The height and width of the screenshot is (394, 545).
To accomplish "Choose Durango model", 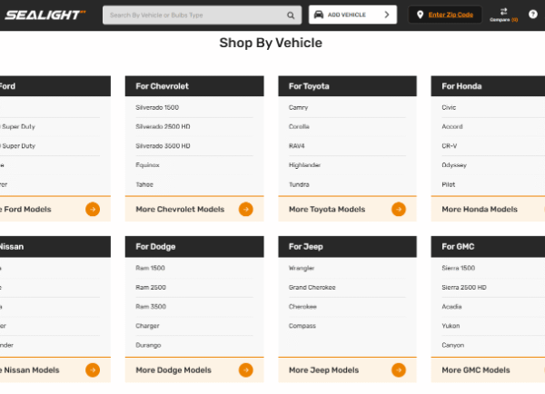I will (148, 345).
